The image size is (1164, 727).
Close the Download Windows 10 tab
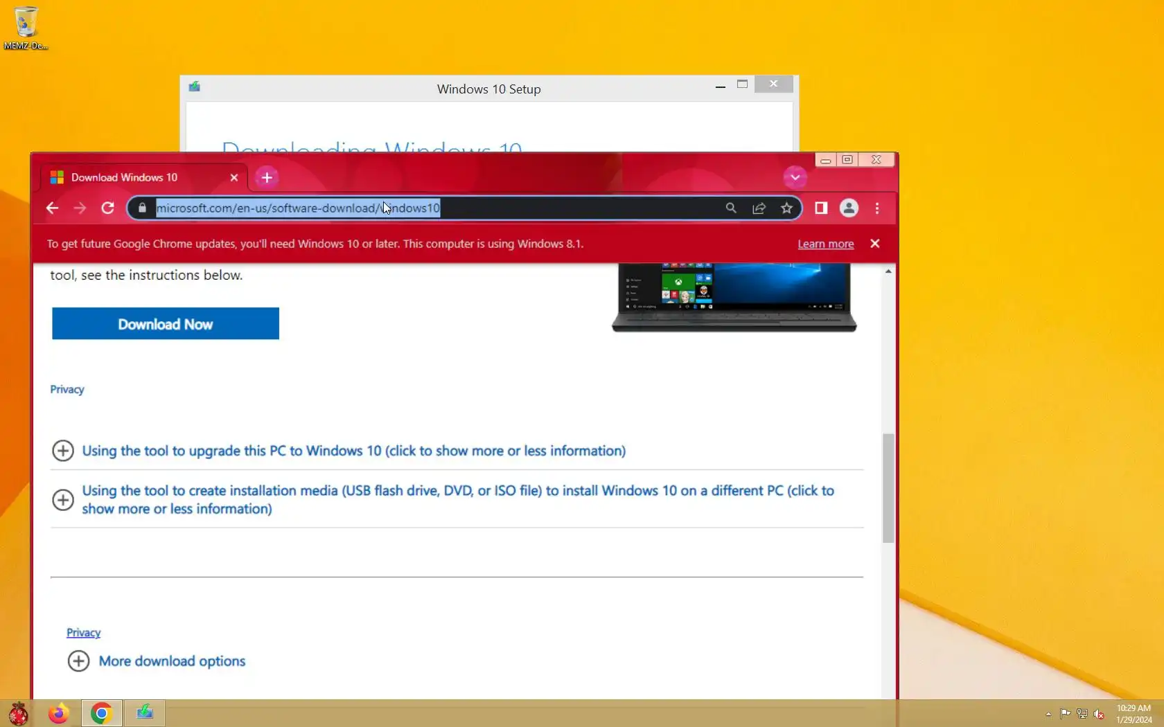[234, 178]
